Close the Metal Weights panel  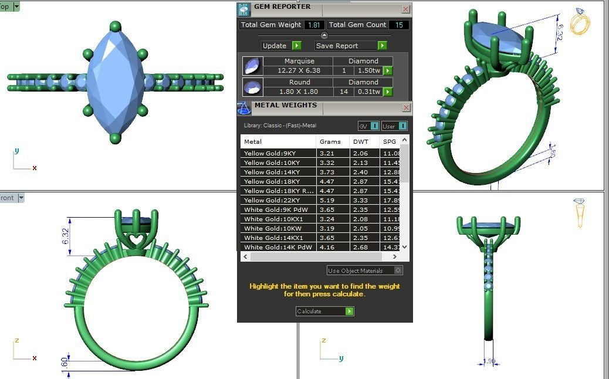click(406, 107)
